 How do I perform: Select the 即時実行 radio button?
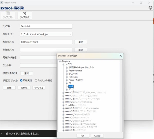(x=21, y=81)
